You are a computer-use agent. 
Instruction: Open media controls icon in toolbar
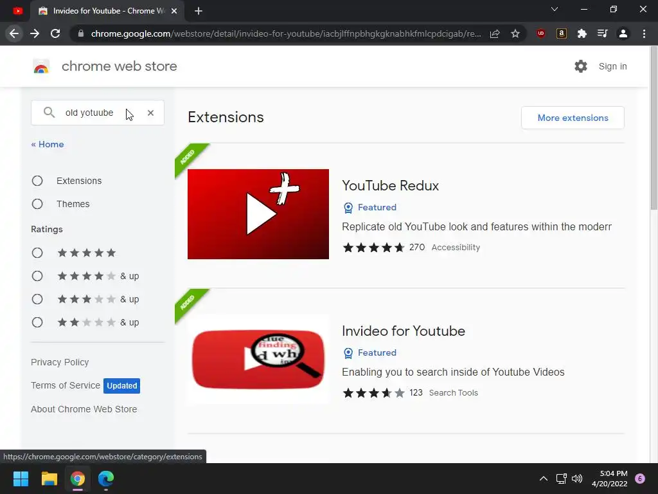coord(603,33)
